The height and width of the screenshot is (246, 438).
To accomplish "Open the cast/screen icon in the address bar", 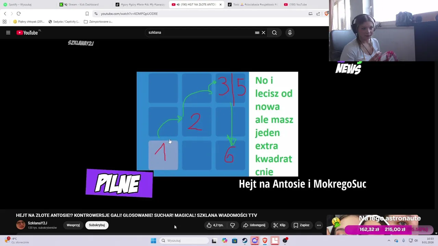I will point(310,14).
